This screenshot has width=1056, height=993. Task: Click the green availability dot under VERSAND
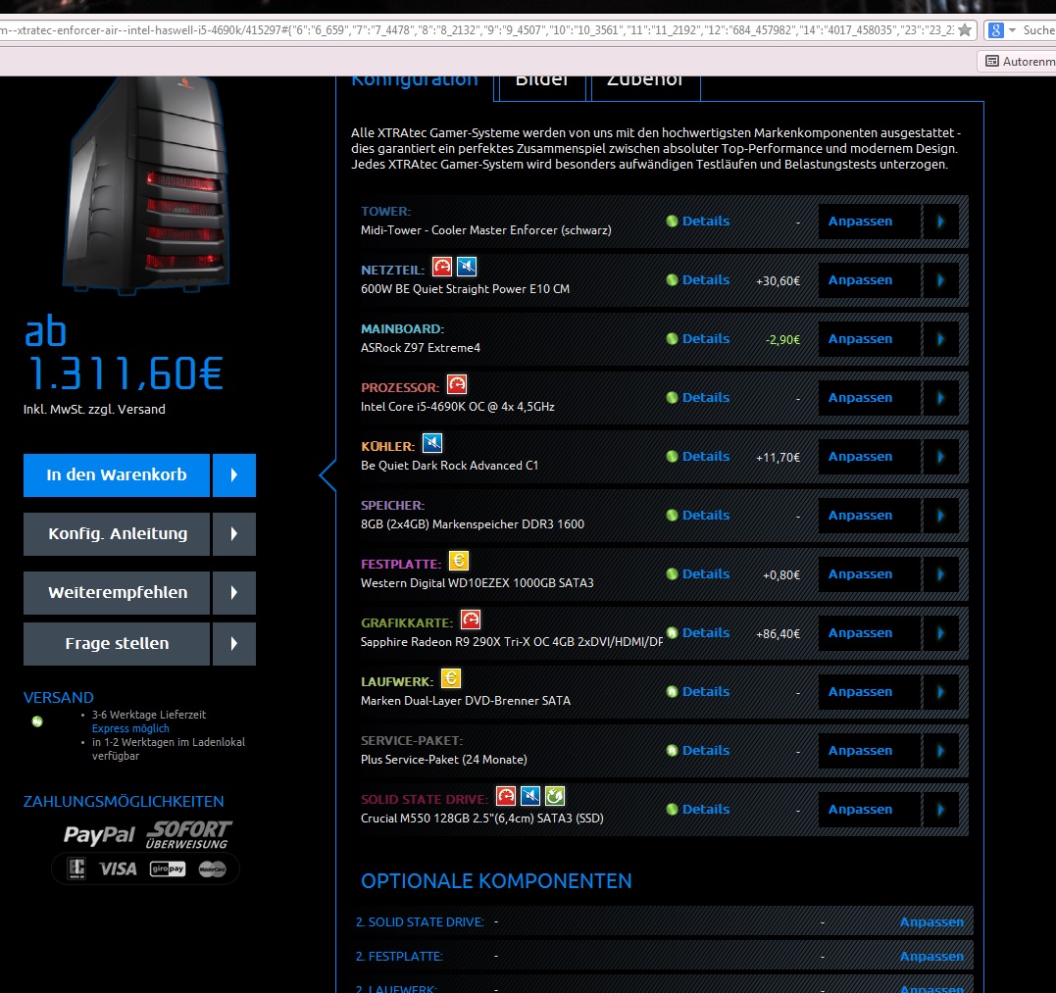click(37, 721)
